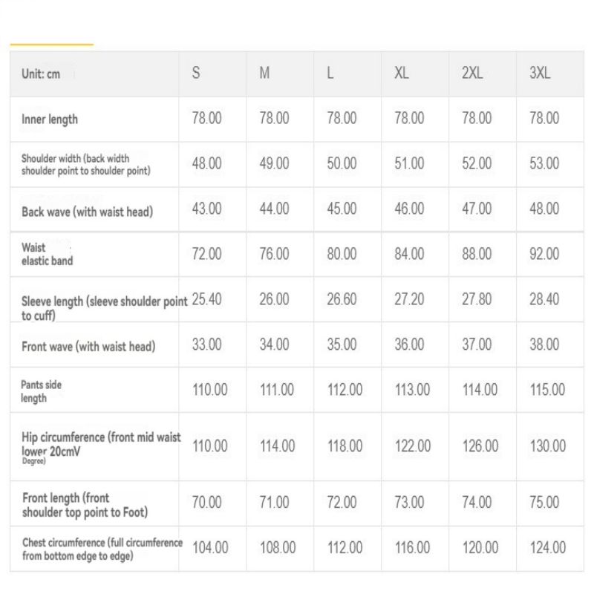
Task: Click the "Front length" row label
Action: pyautogui.click(x=85, y=505)
